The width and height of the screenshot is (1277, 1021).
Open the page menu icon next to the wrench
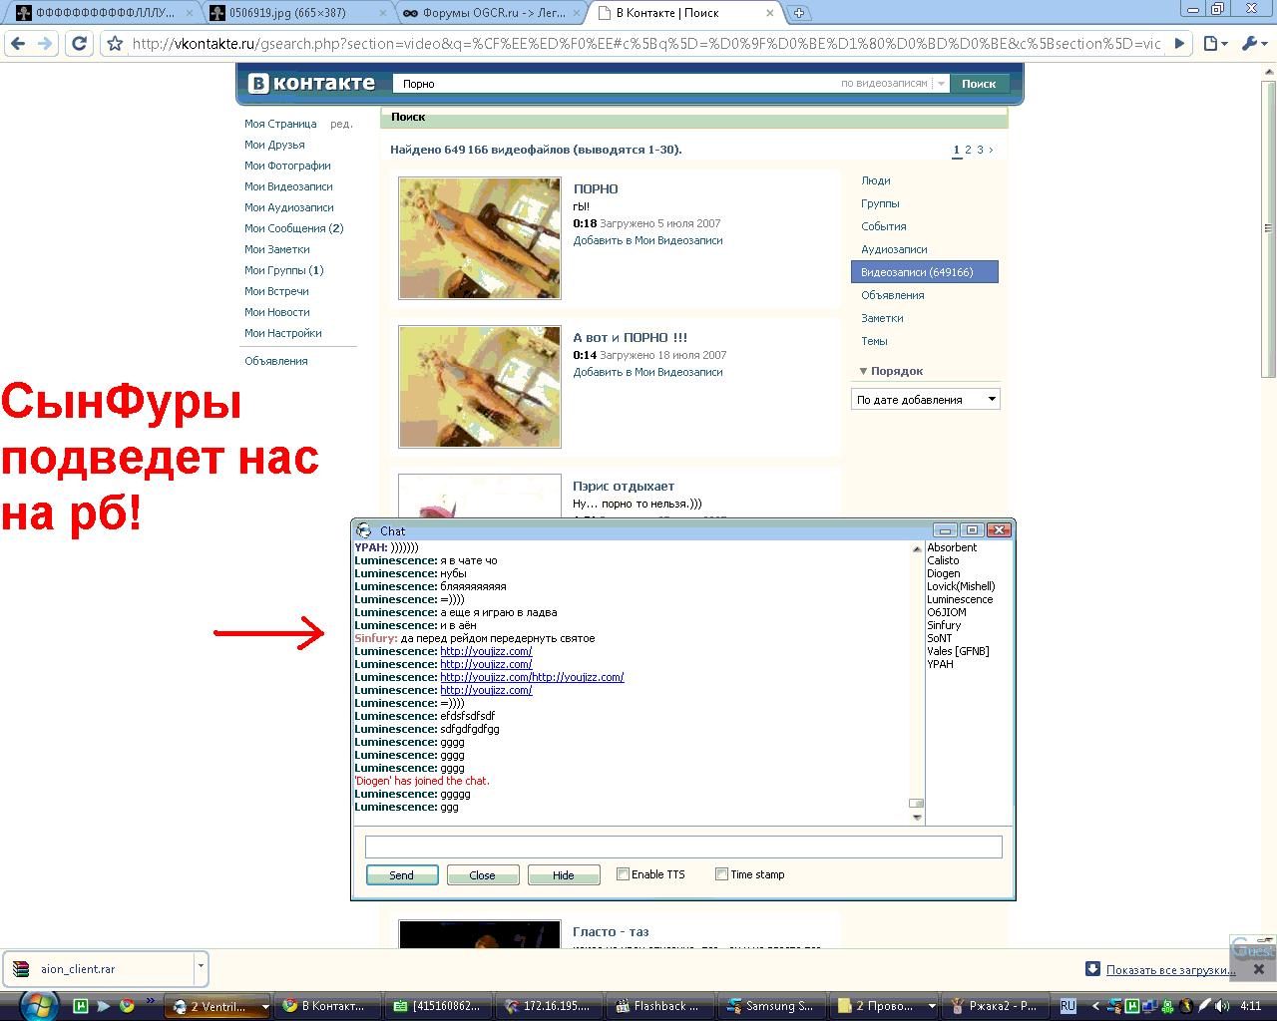1214,44
